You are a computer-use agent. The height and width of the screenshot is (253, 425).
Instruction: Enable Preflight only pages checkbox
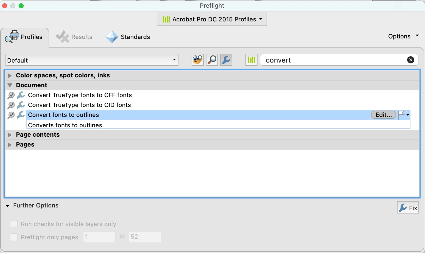click(14, 237)
